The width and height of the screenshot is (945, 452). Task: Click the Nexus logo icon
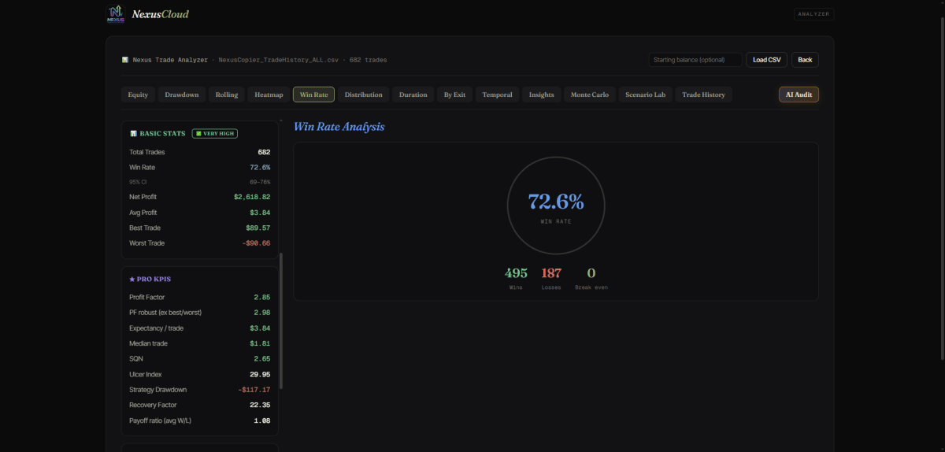click(116, 13)
